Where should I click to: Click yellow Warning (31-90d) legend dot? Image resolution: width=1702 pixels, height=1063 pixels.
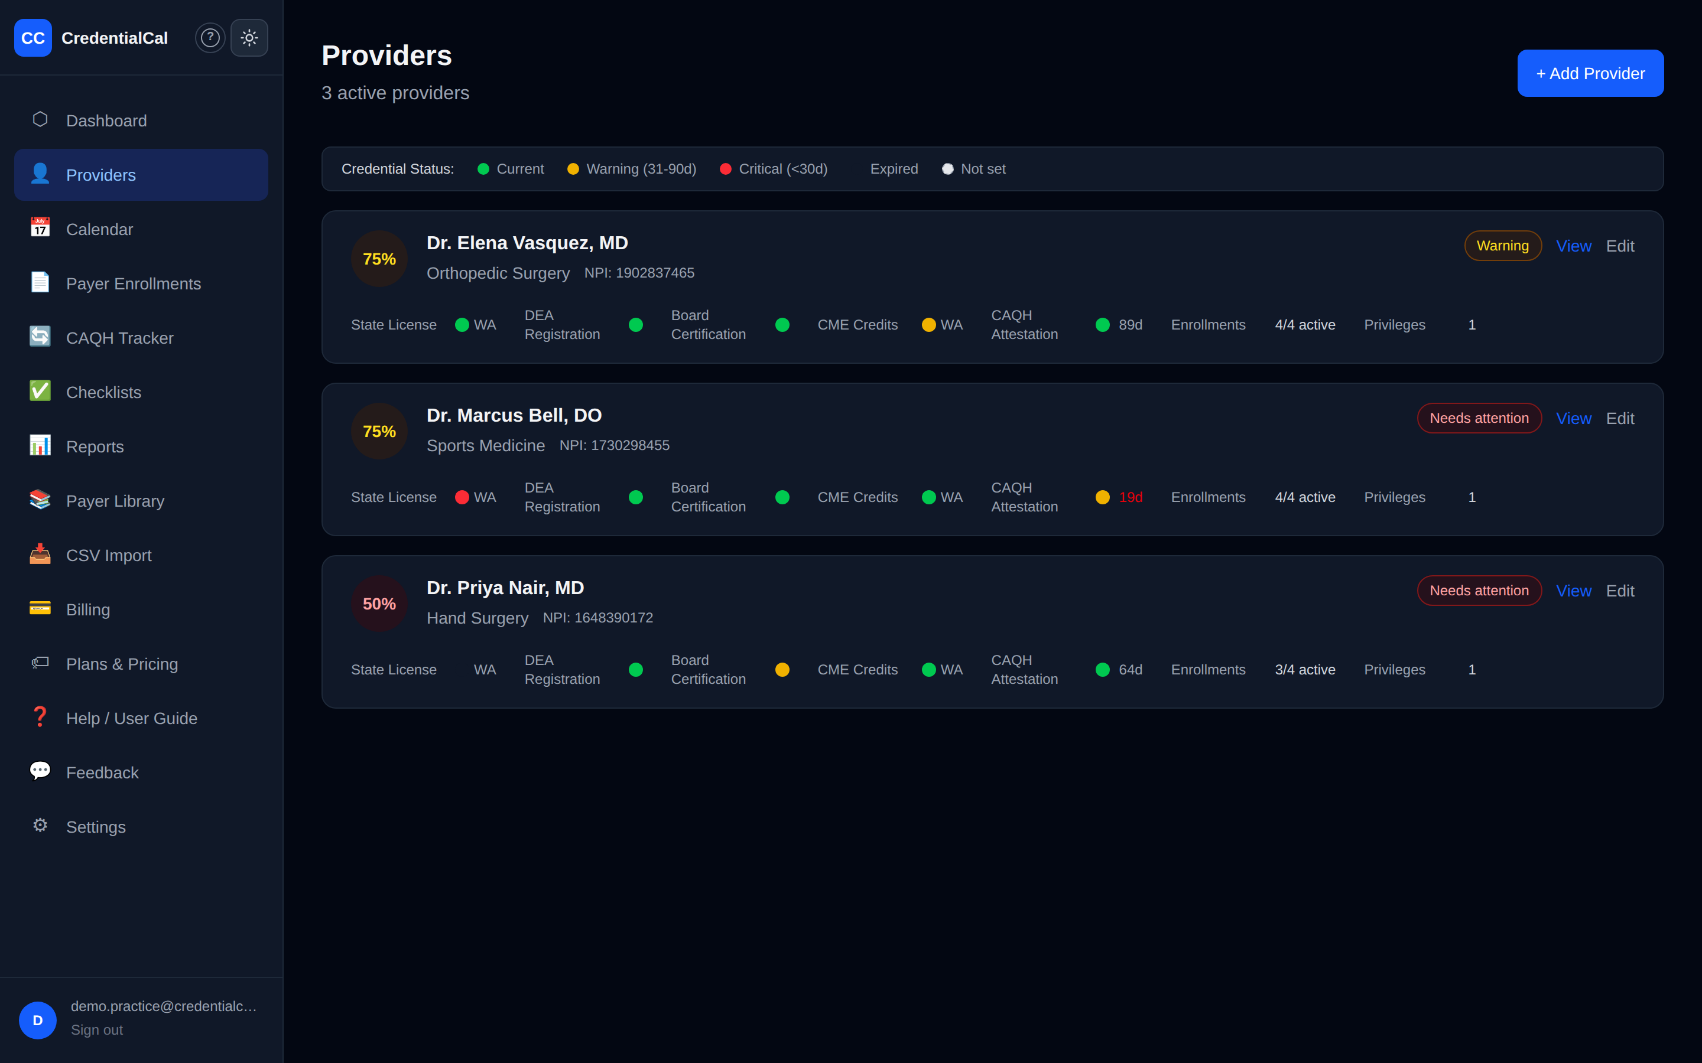(573, 169)
